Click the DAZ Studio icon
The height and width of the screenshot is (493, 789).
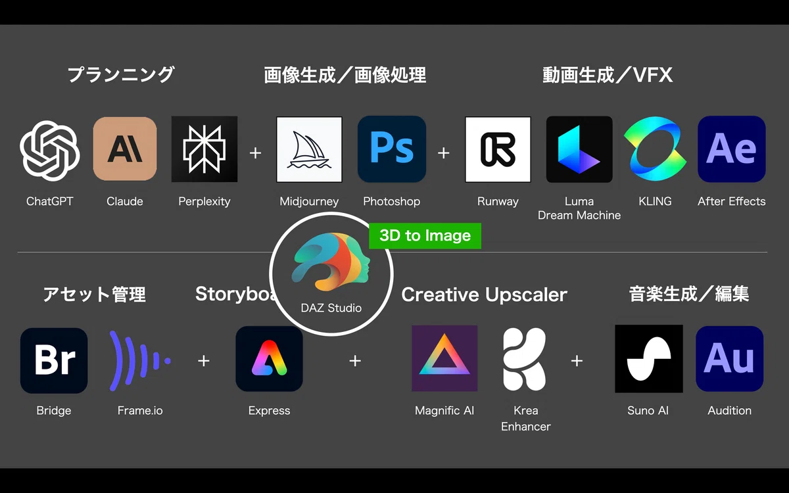[331, 260]
